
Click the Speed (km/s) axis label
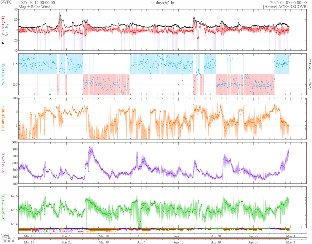[3, 163]
